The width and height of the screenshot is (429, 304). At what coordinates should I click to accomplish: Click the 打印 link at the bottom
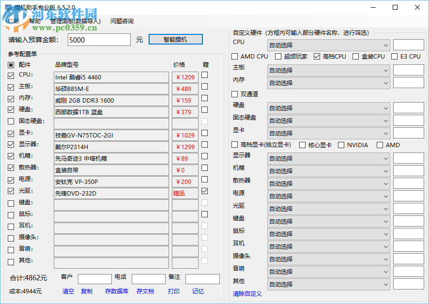(x=174, y=291)
